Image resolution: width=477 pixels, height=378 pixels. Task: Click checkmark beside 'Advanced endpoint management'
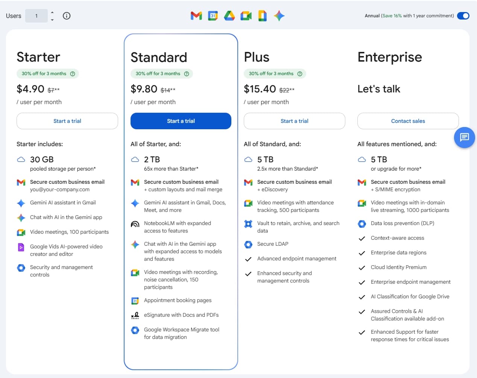pyautogui.click(x=248, y=259)
